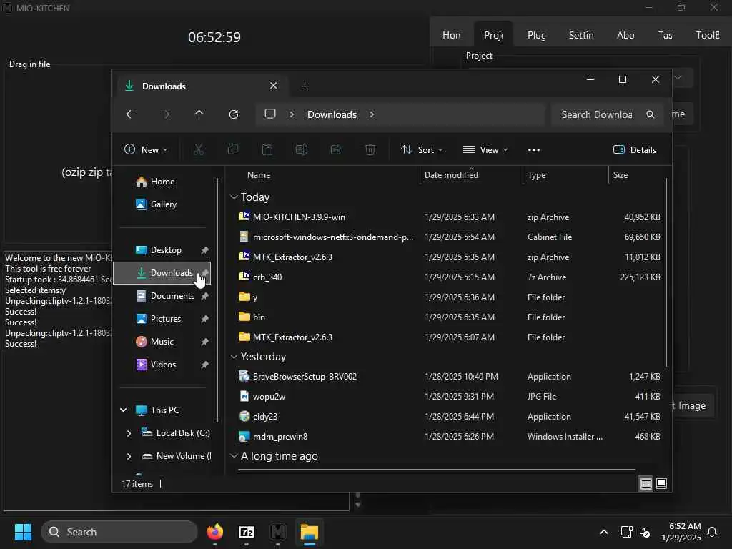
Task: Click the Copy icon in Explorer toolbar
Action: click(232, 149)
